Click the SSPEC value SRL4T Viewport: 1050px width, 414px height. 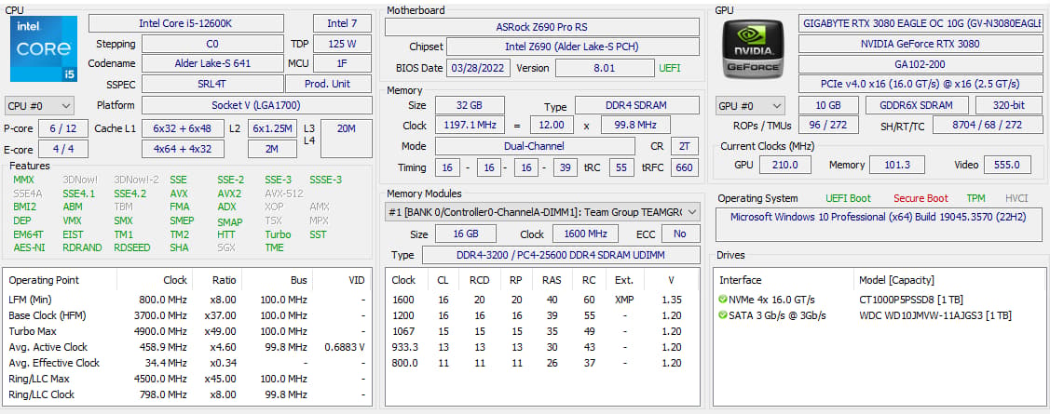212,84
